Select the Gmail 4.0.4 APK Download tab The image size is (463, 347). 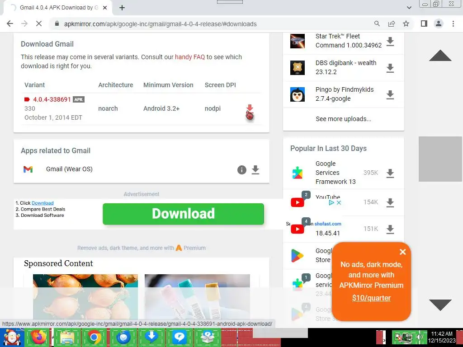pos(58,8)
